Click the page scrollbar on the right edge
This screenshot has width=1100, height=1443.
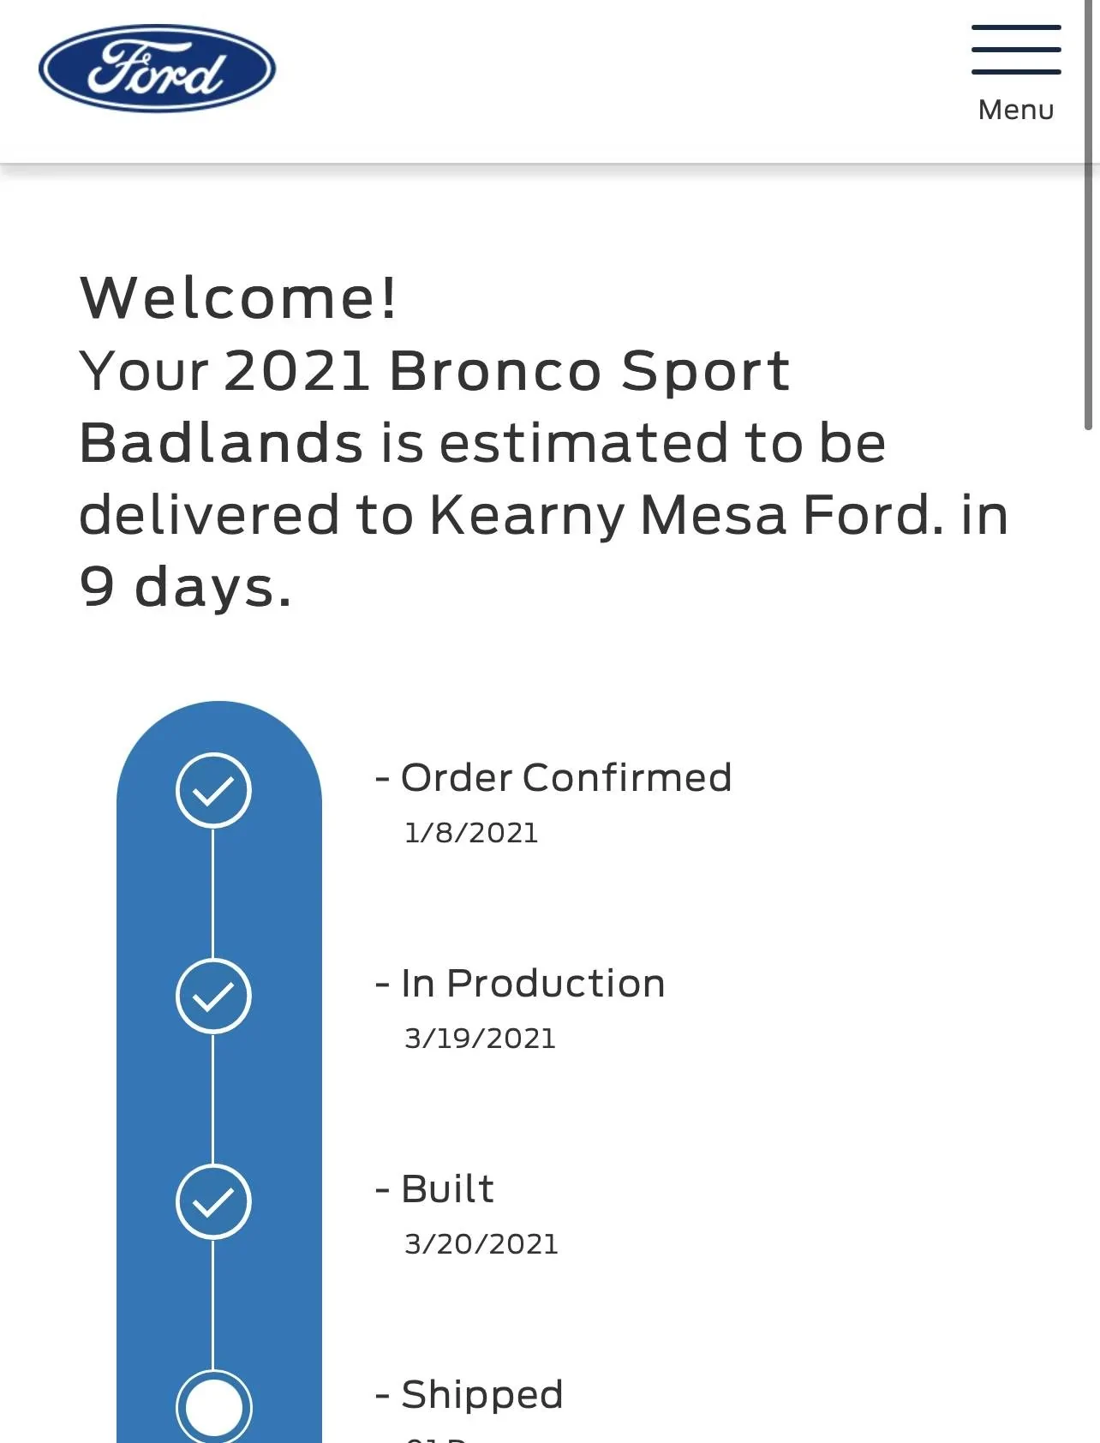click(1088, 214)
